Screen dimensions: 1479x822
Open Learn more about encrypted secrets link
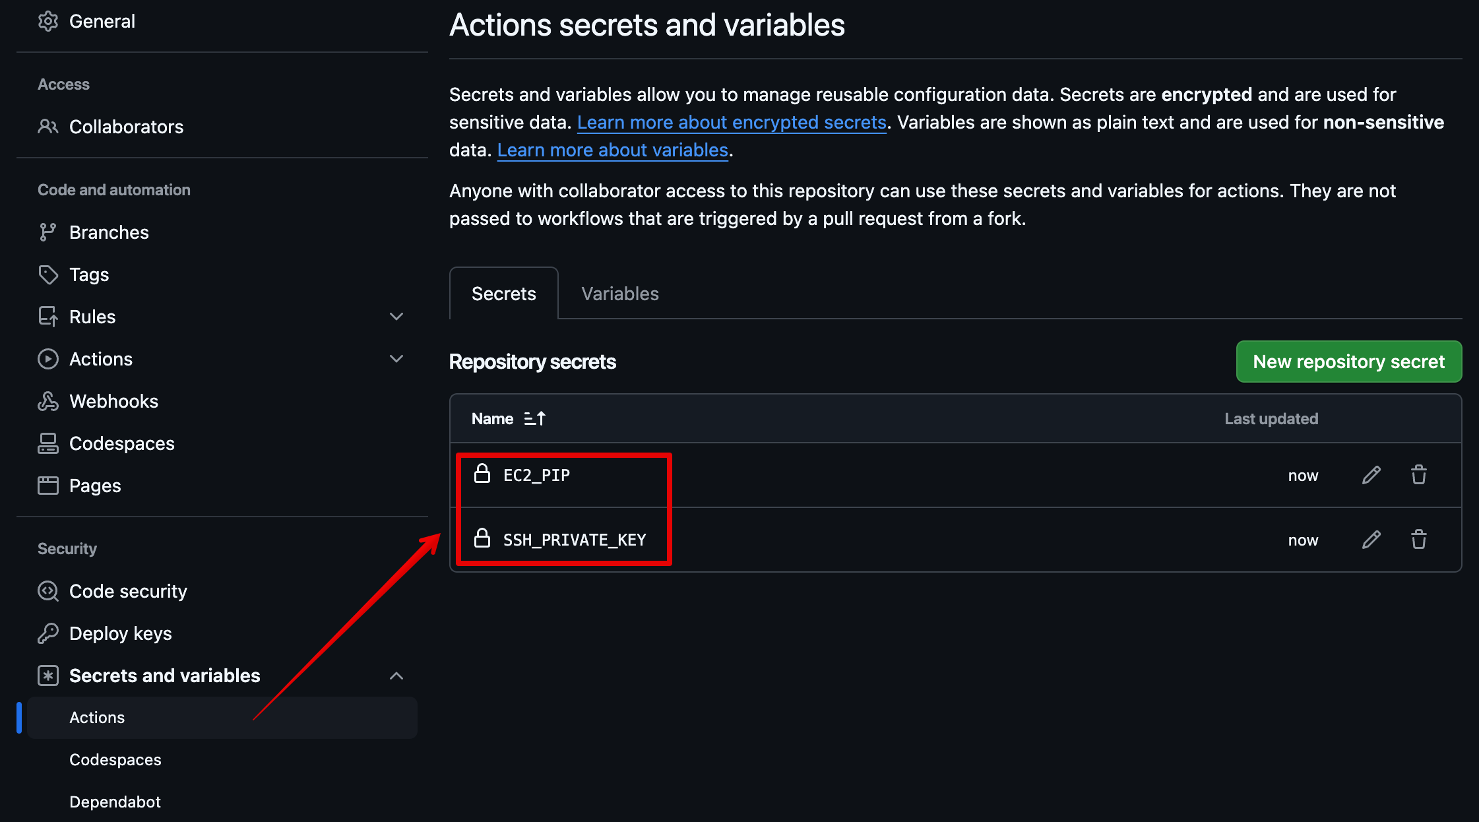(732, 122)
